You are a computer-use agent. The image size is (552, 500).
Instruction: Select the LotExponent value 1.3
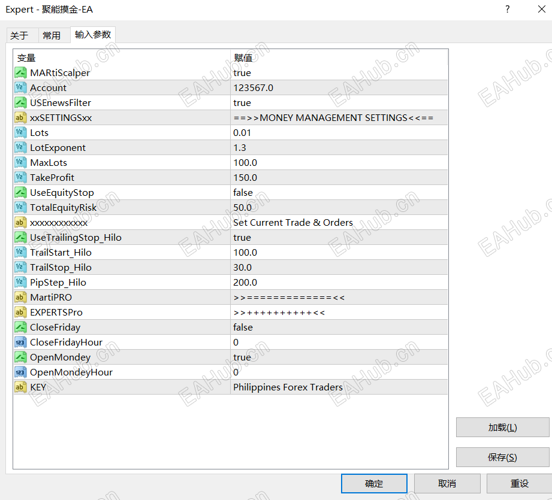coord(240,148)
